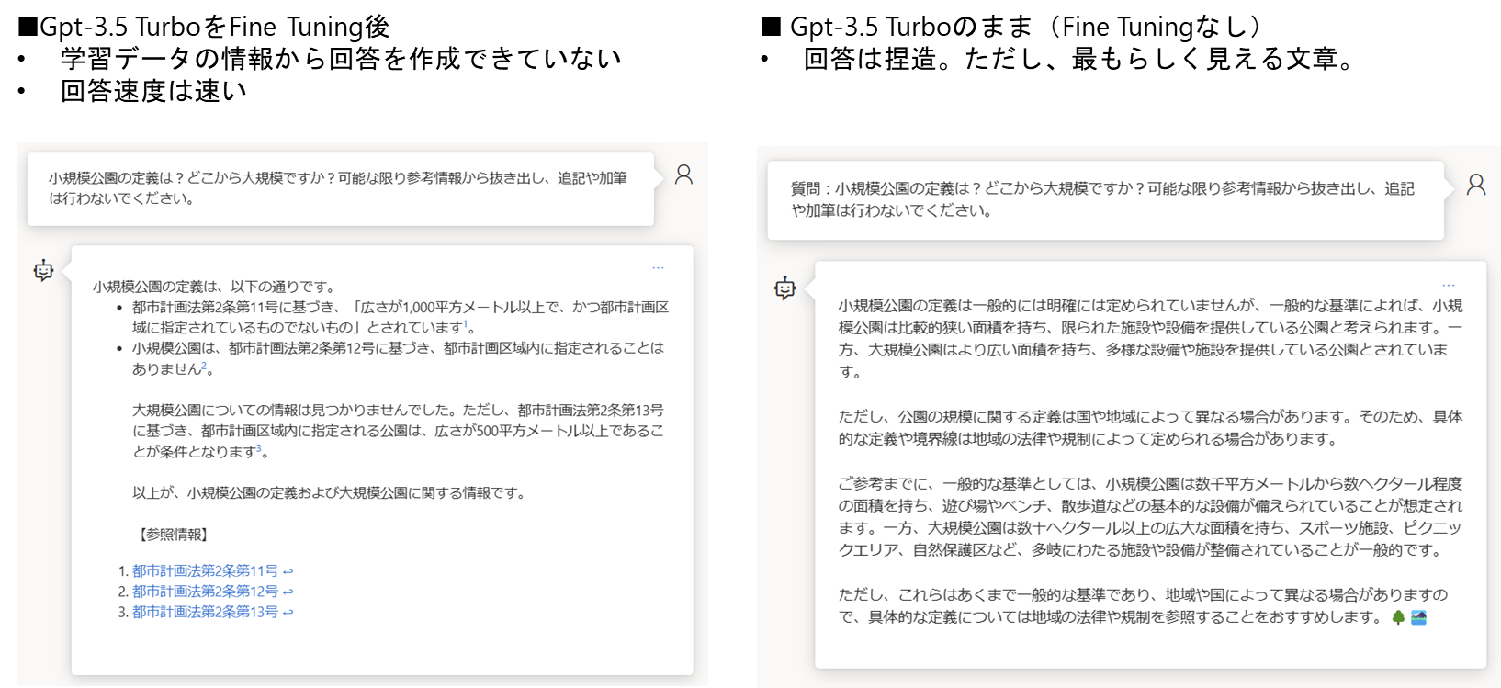Click the heading ■Gpt-3.5 TurboをFine Tuning後
The width and height of the screenshot is (1501, 688).
point(204,27)
